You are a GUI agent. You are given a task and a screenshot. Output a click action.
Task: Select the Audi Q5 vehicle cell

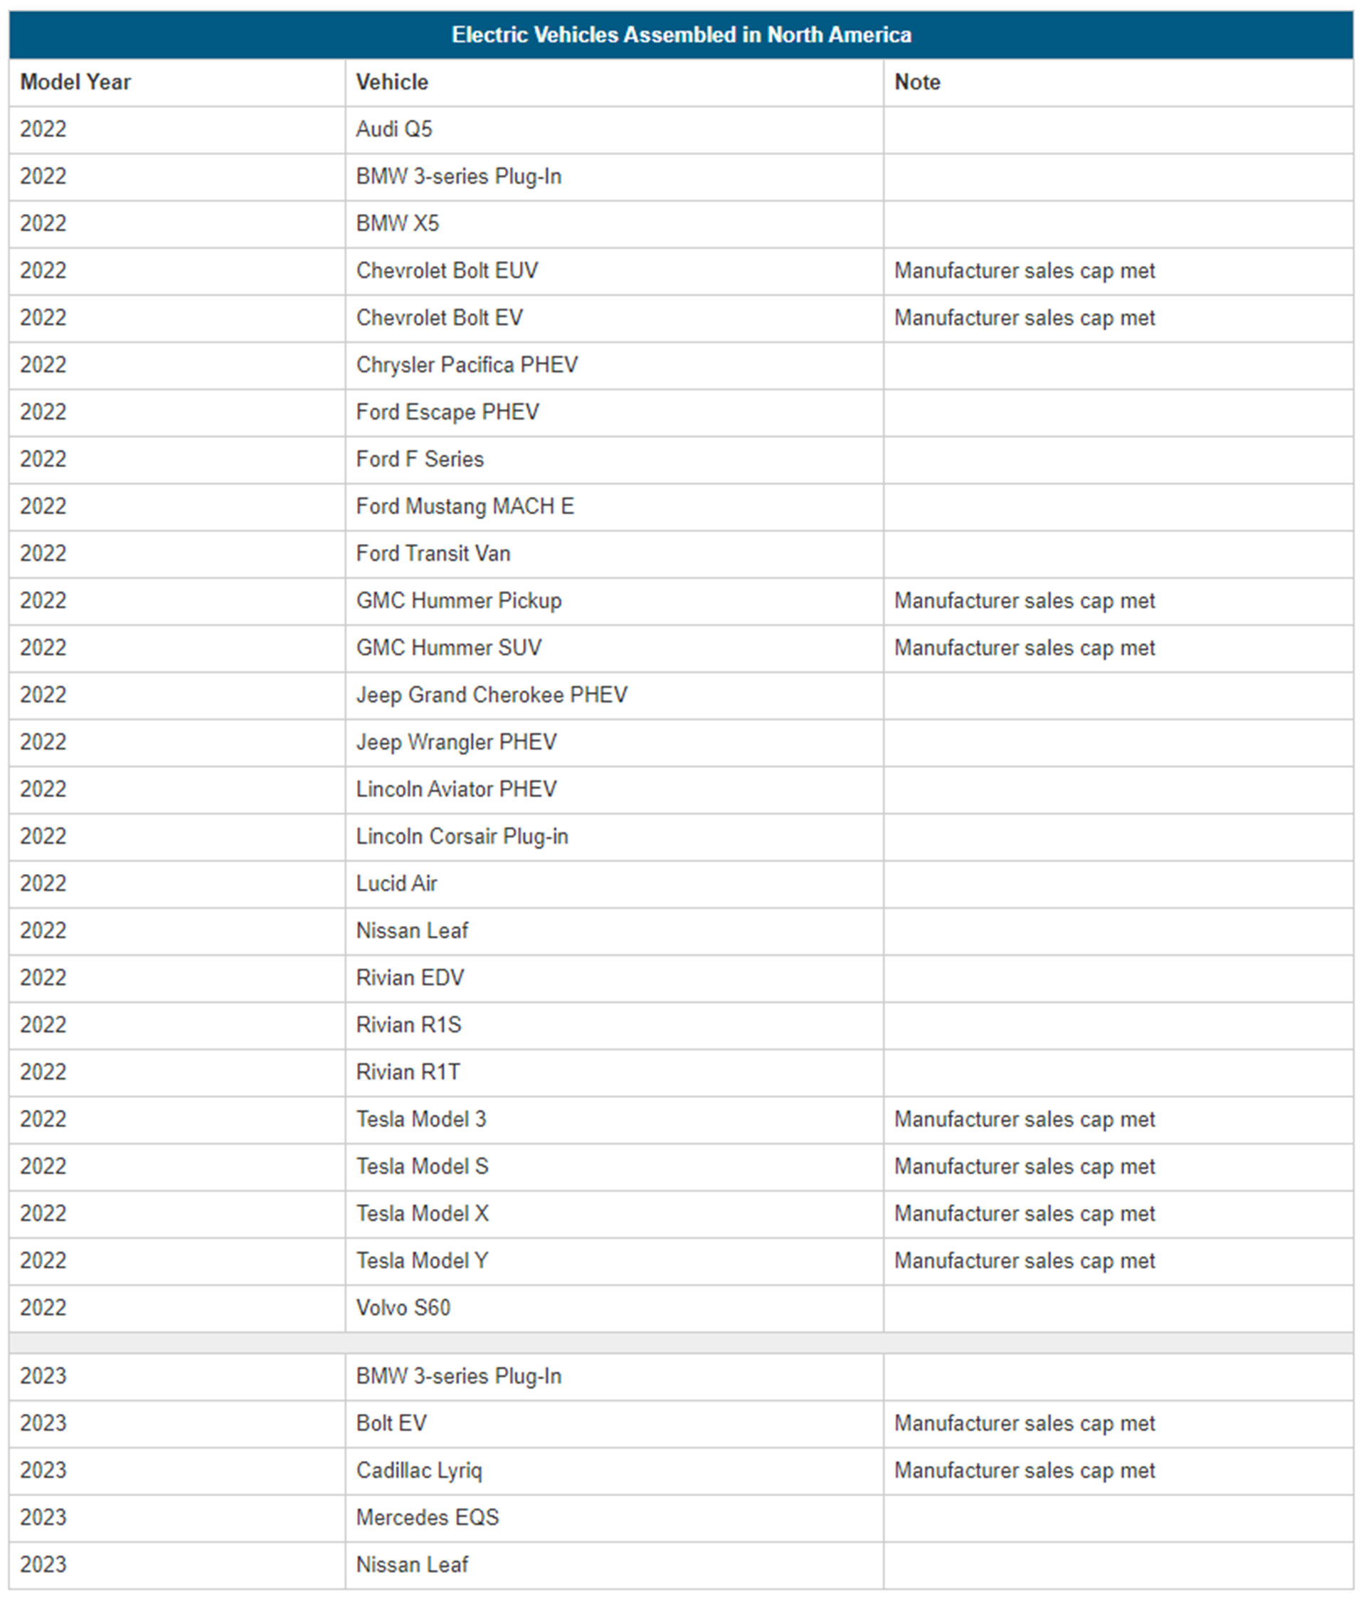coord(394,129)
